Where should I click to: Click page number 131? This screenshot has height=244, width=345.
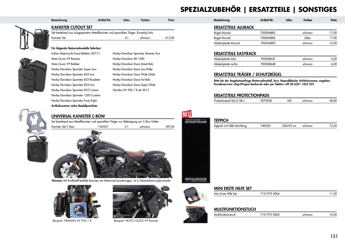coord(334,236)
